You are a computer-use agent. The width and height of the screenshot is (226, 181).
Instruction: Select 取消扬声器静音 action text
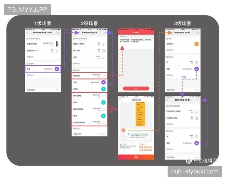pyautogui.click(x=79, y=123)
